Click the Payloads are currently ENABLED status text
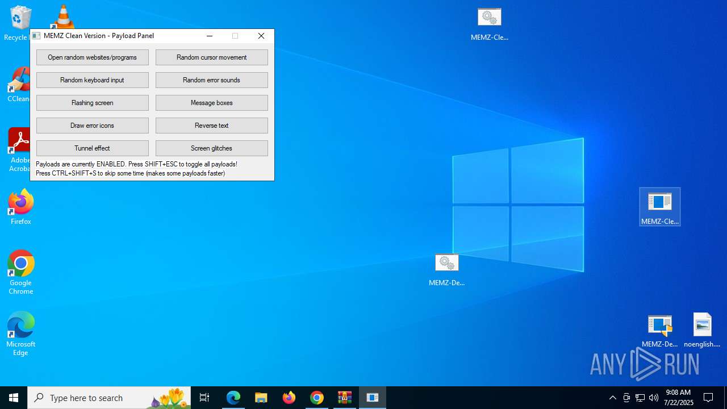727x409 pixels. (136, 164)
